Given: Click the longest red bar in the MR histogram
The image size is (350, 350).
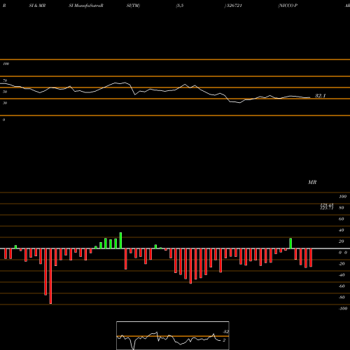Looking at the screenshot, I should [x=50, y=276].
